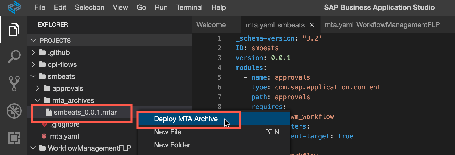Click line number 5 in editor gutter

(x=219, y=77)
